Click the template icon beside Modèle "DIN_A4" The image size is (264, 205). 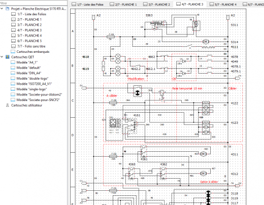13,73
